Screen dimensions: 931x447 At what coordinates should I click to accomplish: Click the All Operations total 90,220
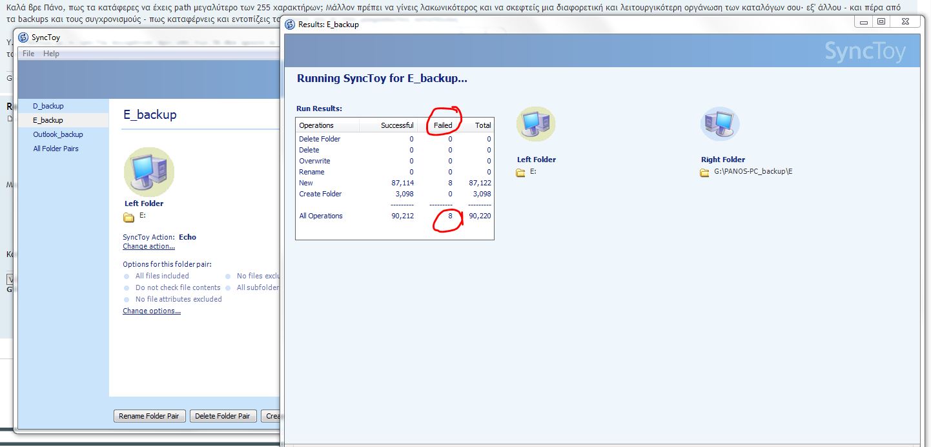tap(480, 216)
